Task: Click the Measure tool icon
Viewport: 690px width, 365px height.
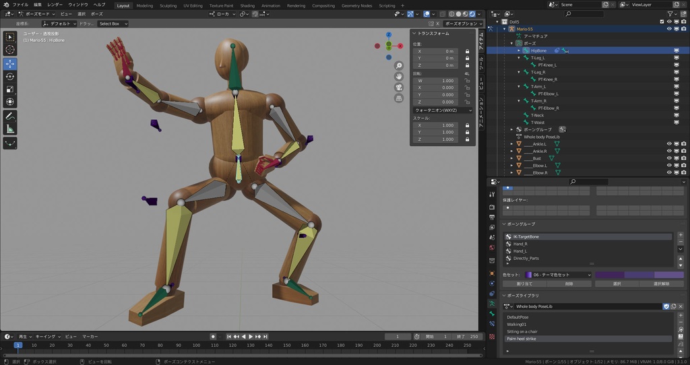Action: point(10,129)
